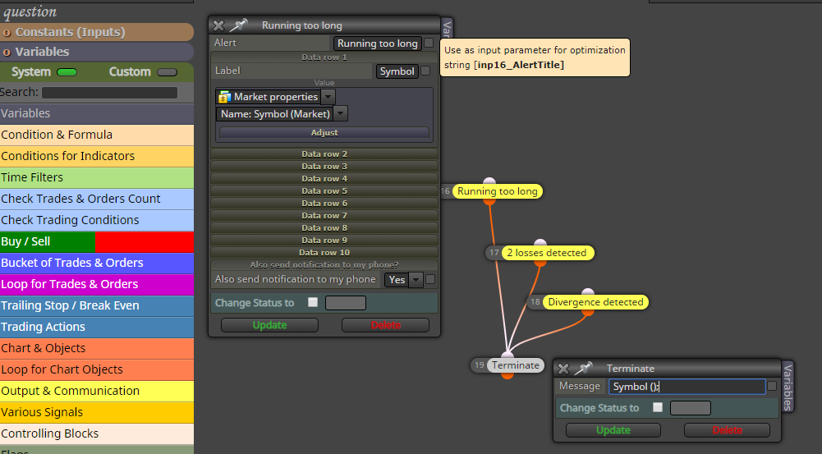Open Controlling Blocks category
Viewport: 822px width, 454px height.
tap(96, 434)
